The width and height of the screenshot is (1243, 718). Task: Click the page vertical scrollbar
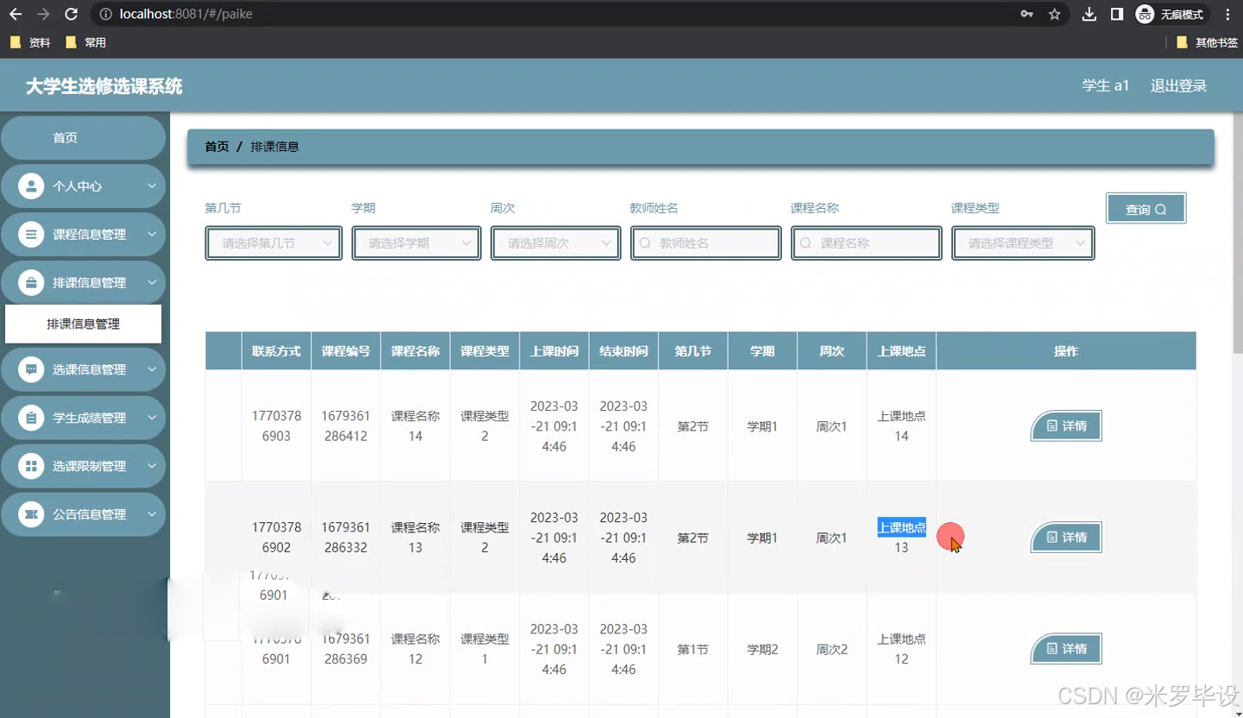click(x=1237, y=233)
